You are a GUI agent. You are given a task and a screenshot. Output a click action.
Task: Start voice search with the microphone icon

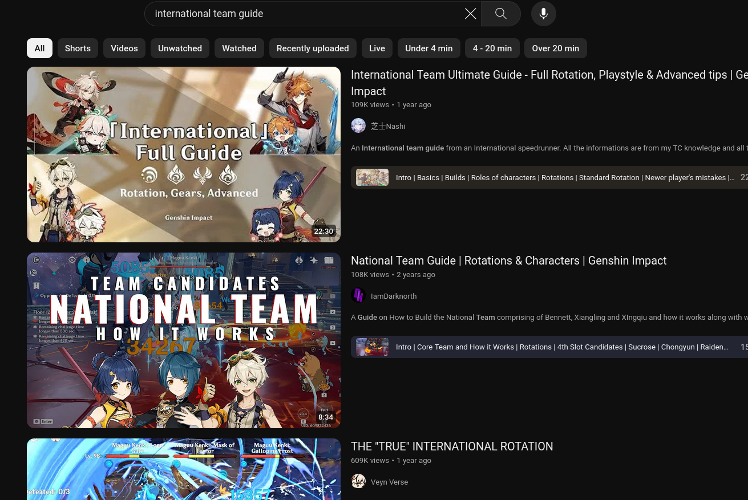click(x=544, y=14)
